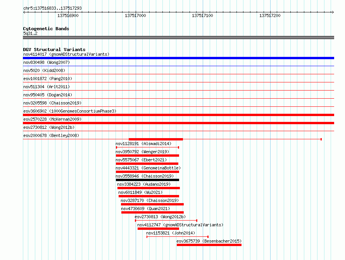345x260 pixels.
Task: Click the thin red line of nsv1128191
Action: click(x=147, y=147)
